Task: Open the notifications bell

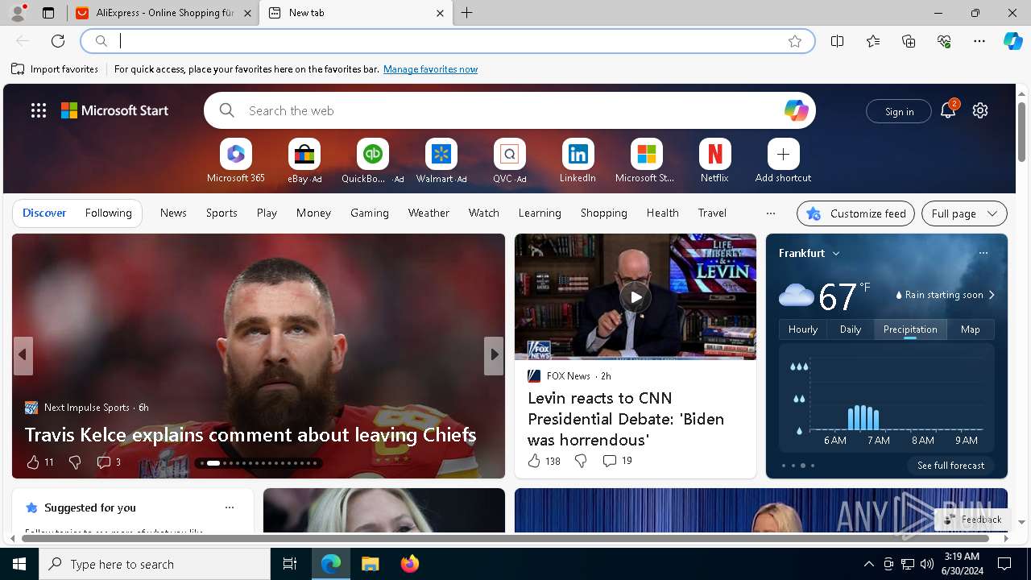Action: coord(948,110)
